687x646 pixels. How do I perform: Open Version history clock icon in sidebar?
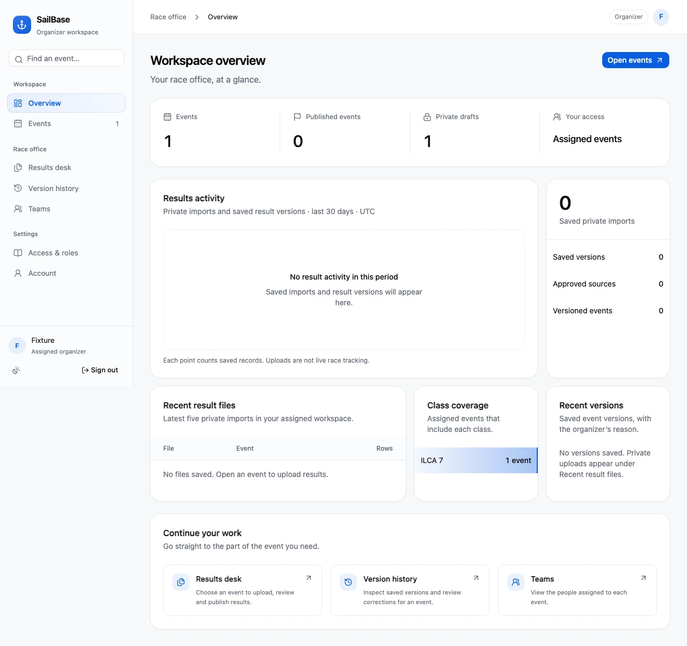click(18, 188)
